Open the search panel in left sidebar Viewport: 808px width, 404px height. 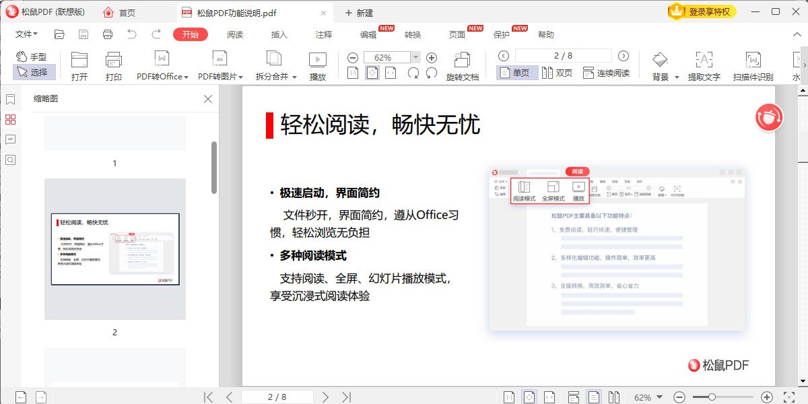point(10,160)
